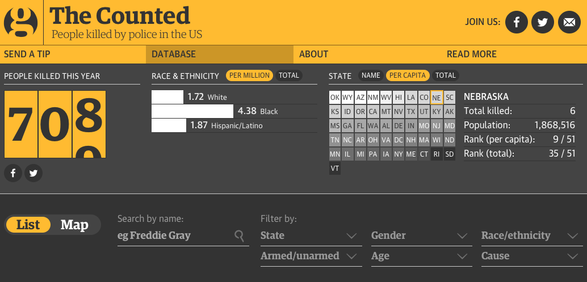Click the 4.38 Black rate value

[x=247, y=111]
